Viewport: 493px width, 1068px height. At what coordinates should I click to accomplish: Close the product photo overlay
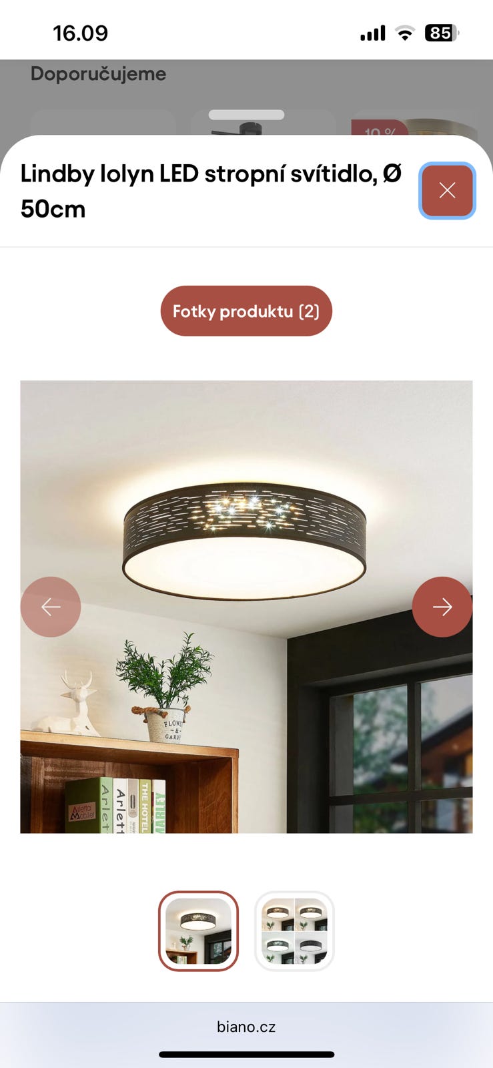(447, 190)
